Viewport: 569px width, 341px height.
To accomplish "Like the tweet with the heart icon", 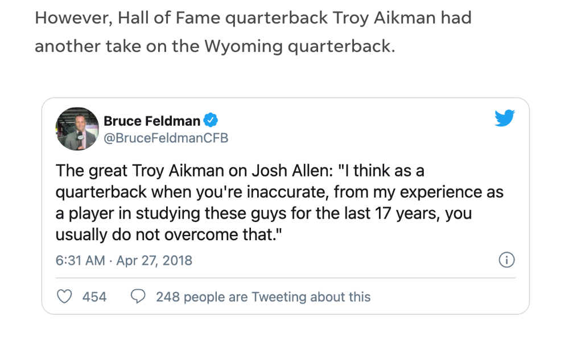I will click(x=65, y=297).
